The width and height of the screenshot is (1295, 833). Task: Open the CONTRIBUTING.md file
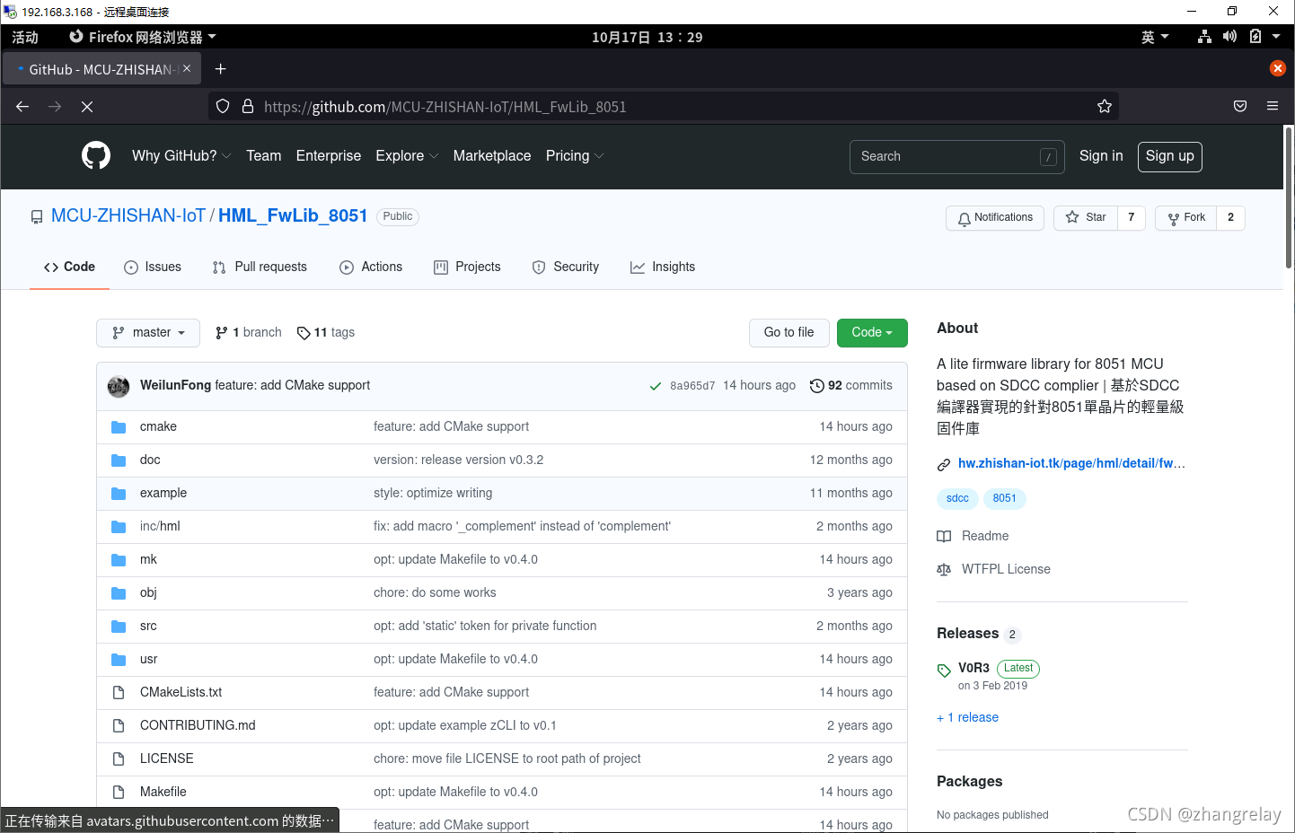[198, 725]
